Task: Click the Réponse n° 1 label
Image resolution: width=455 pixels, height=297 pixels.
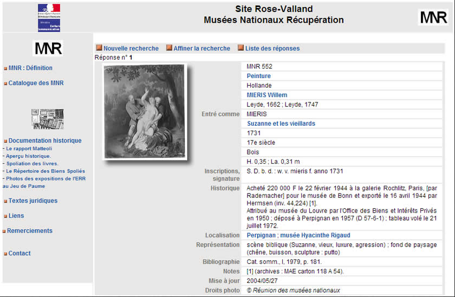Action: [x=113, y=57]
